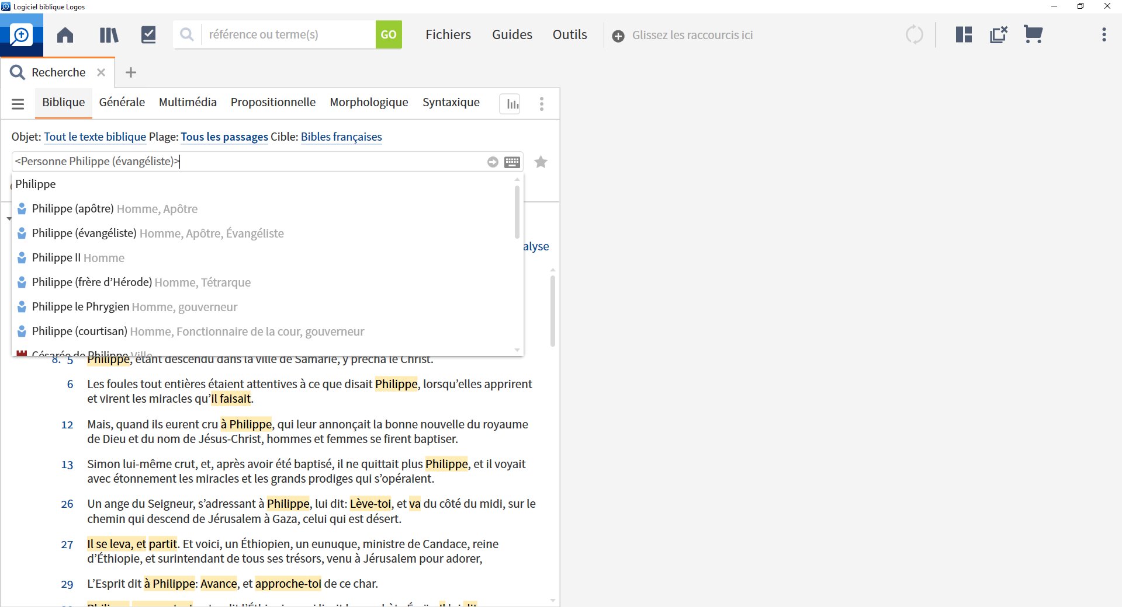Click the bar chart results graph icon
The image size is (1122, 607).
(510, 104)
